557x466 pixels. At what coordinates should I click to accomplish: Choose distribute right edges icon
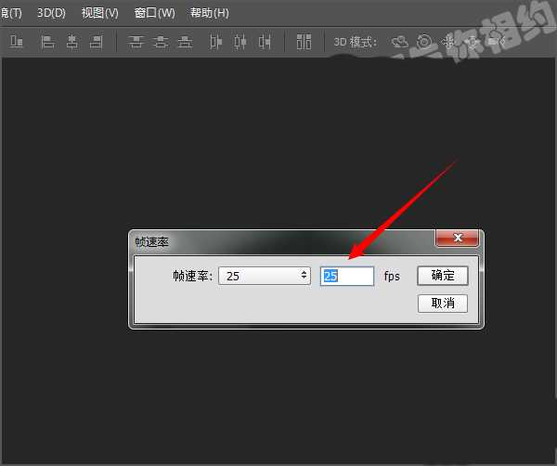(x=265, y=42)
